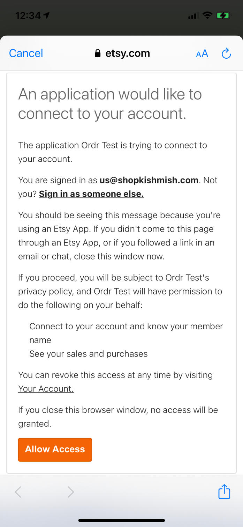Image resolution: width=243 pixels, height=527 pixels.
Task: Tap the 12:34 clock in status bar
Action: [28, 16]
